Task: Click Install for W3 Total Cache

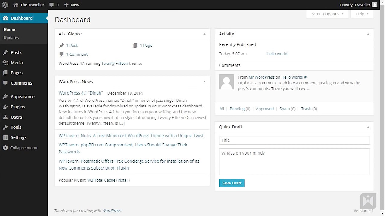Action: click(123, 180)
